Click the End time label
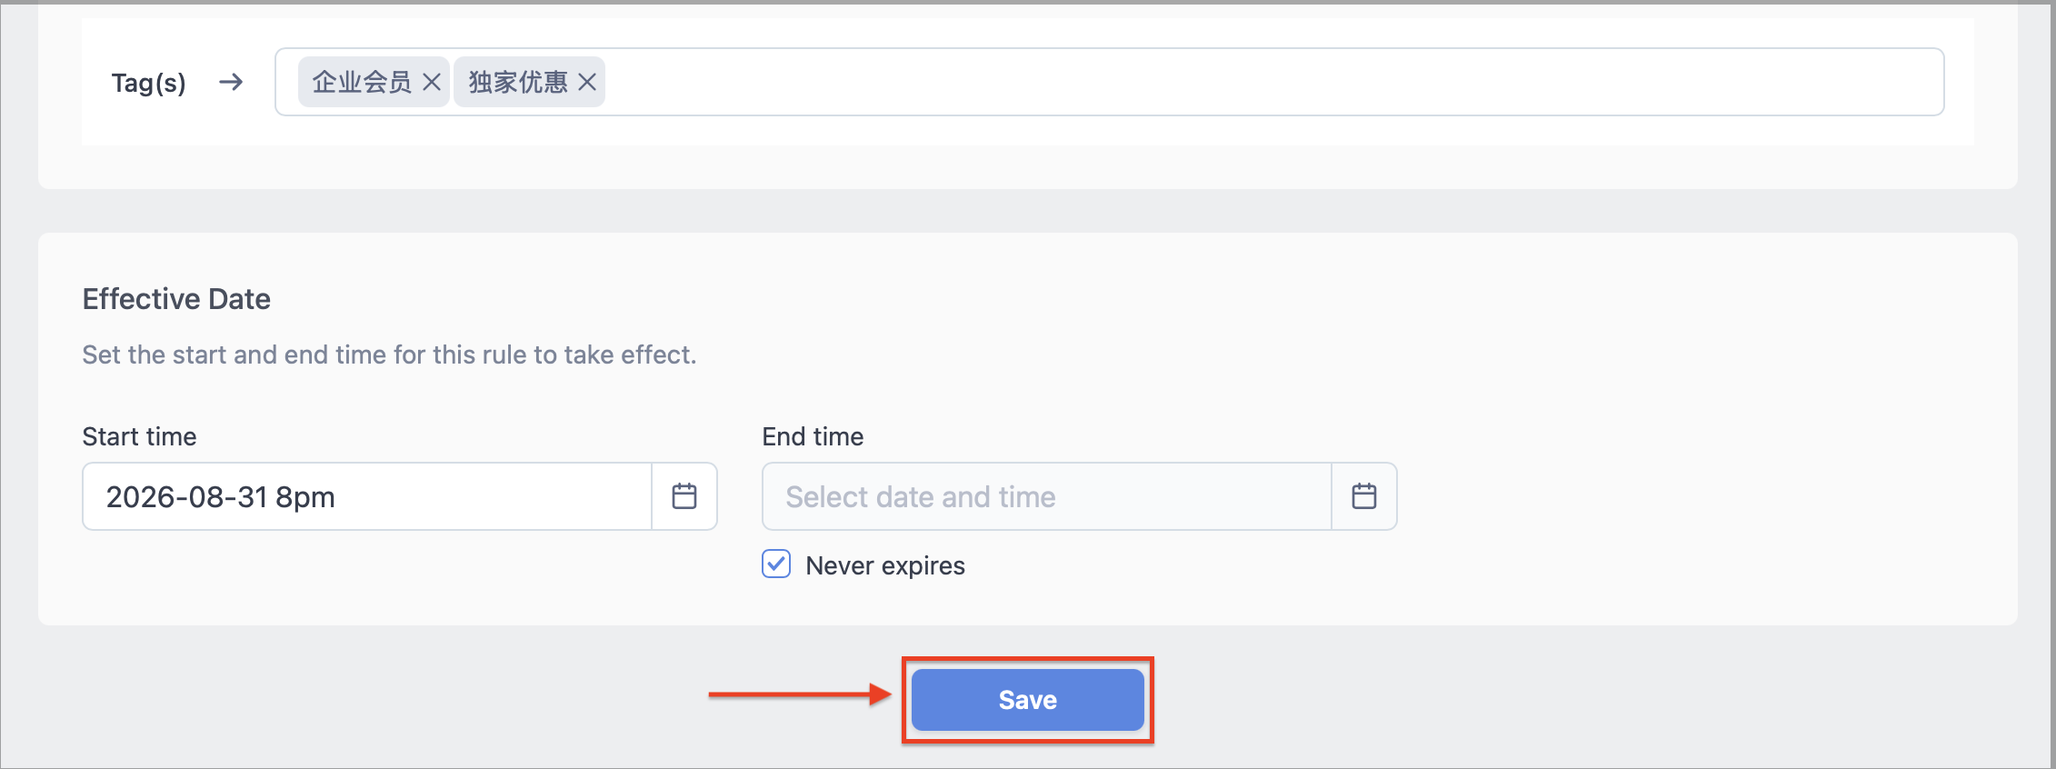 pos(813,436)
